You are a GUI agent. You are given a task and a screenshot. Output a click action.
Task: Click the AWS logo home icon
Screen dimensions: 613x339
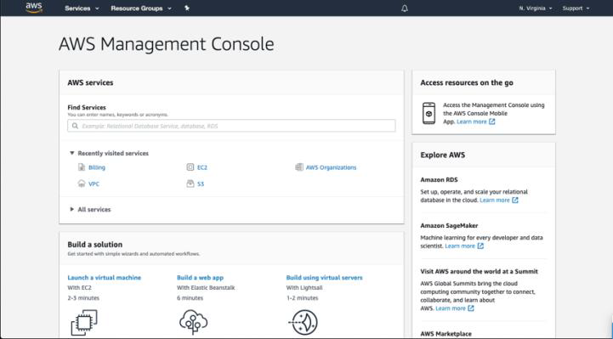point(34,8)
